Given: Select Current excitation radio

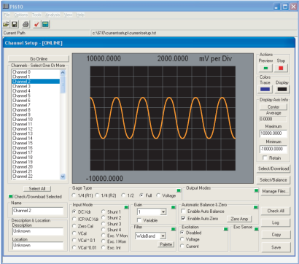Looking at the screenshot, I should pos(190,246).
